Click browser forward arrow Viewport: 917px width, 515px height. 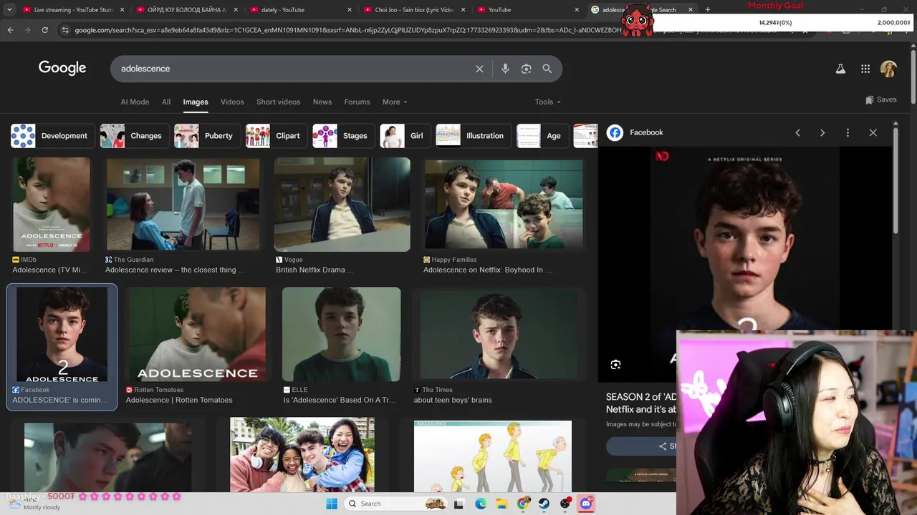click(27, 30)
